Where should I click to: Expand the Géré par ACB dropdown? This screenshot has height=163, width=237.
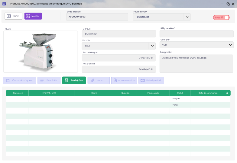tap(230, 45)
